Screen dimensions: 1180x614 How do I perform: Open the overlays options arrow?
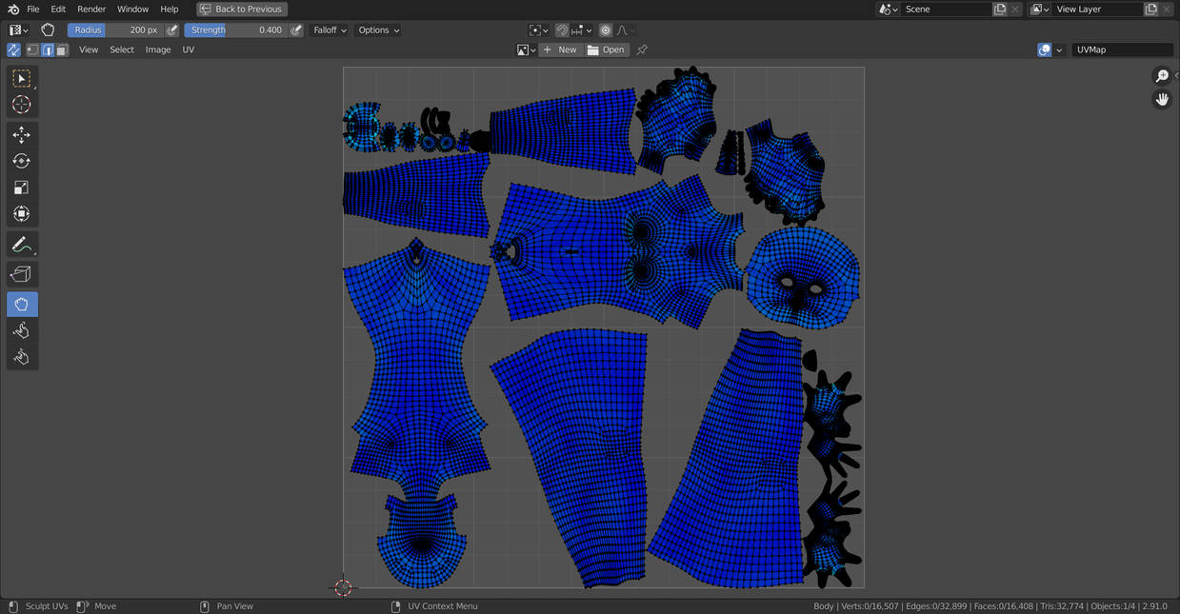(1059, 50)
